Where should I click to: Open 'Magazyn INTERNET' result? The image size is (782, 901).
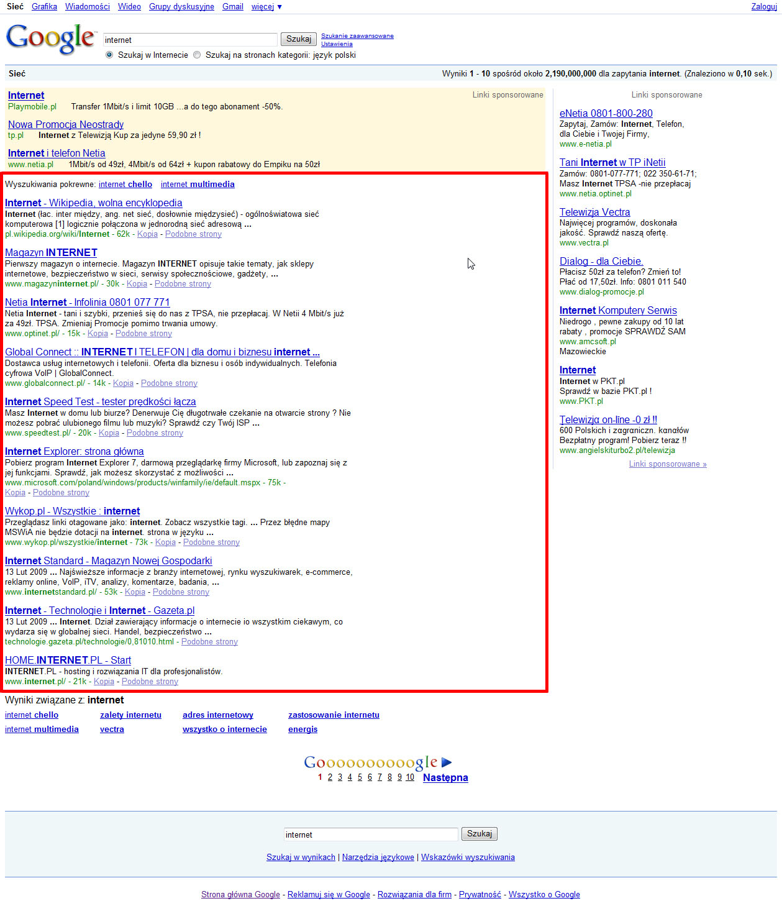pyautogui.click(x=51, y=252)
